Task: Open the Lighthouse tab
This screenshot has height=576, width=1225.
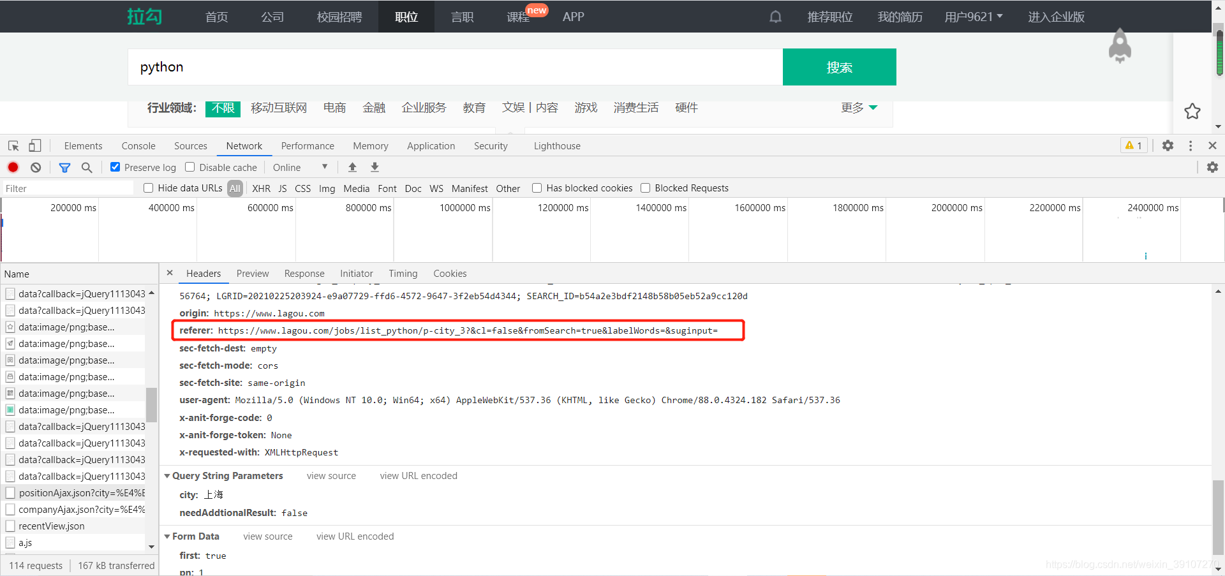Action: [557, 145]
